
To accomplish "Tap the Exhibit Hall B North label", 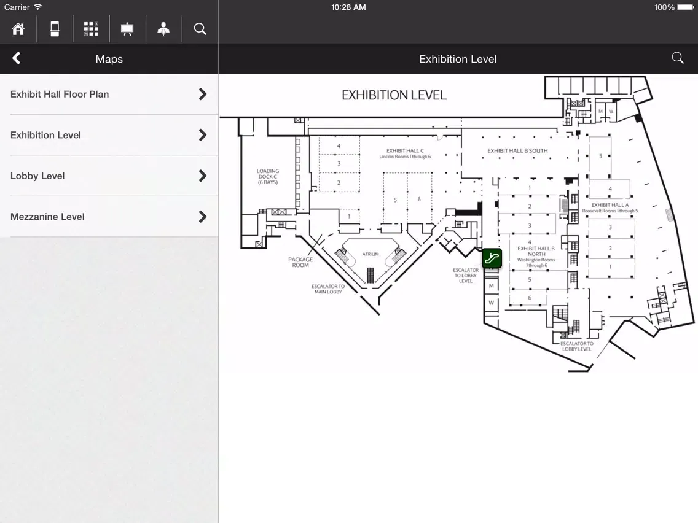I will pos(536,257).
